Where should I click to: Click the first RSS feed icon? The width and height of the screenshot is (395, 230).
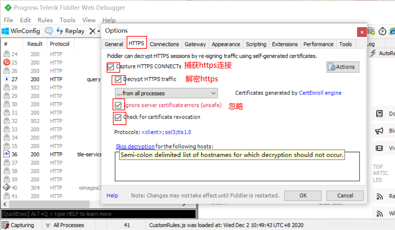coord(380,197)
